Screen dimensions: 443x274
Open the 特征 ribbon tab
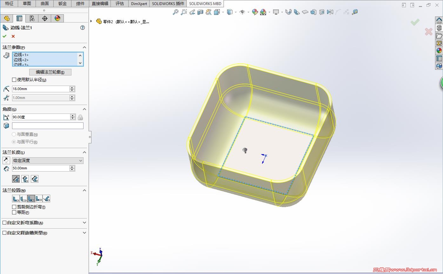point(9,3)
